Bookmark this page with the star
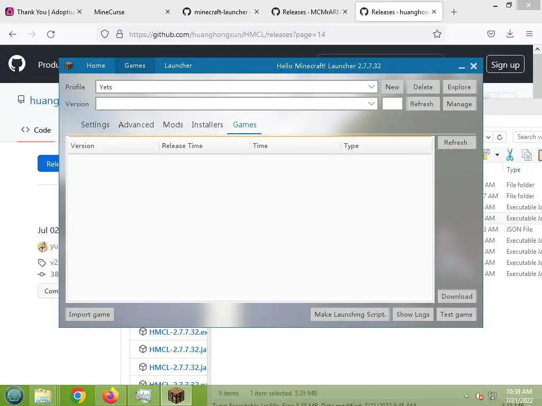 (x=437, y=34)
